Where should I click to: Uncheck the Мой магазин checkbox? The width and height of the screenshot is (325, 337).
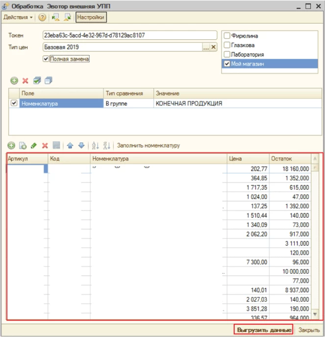226,64
